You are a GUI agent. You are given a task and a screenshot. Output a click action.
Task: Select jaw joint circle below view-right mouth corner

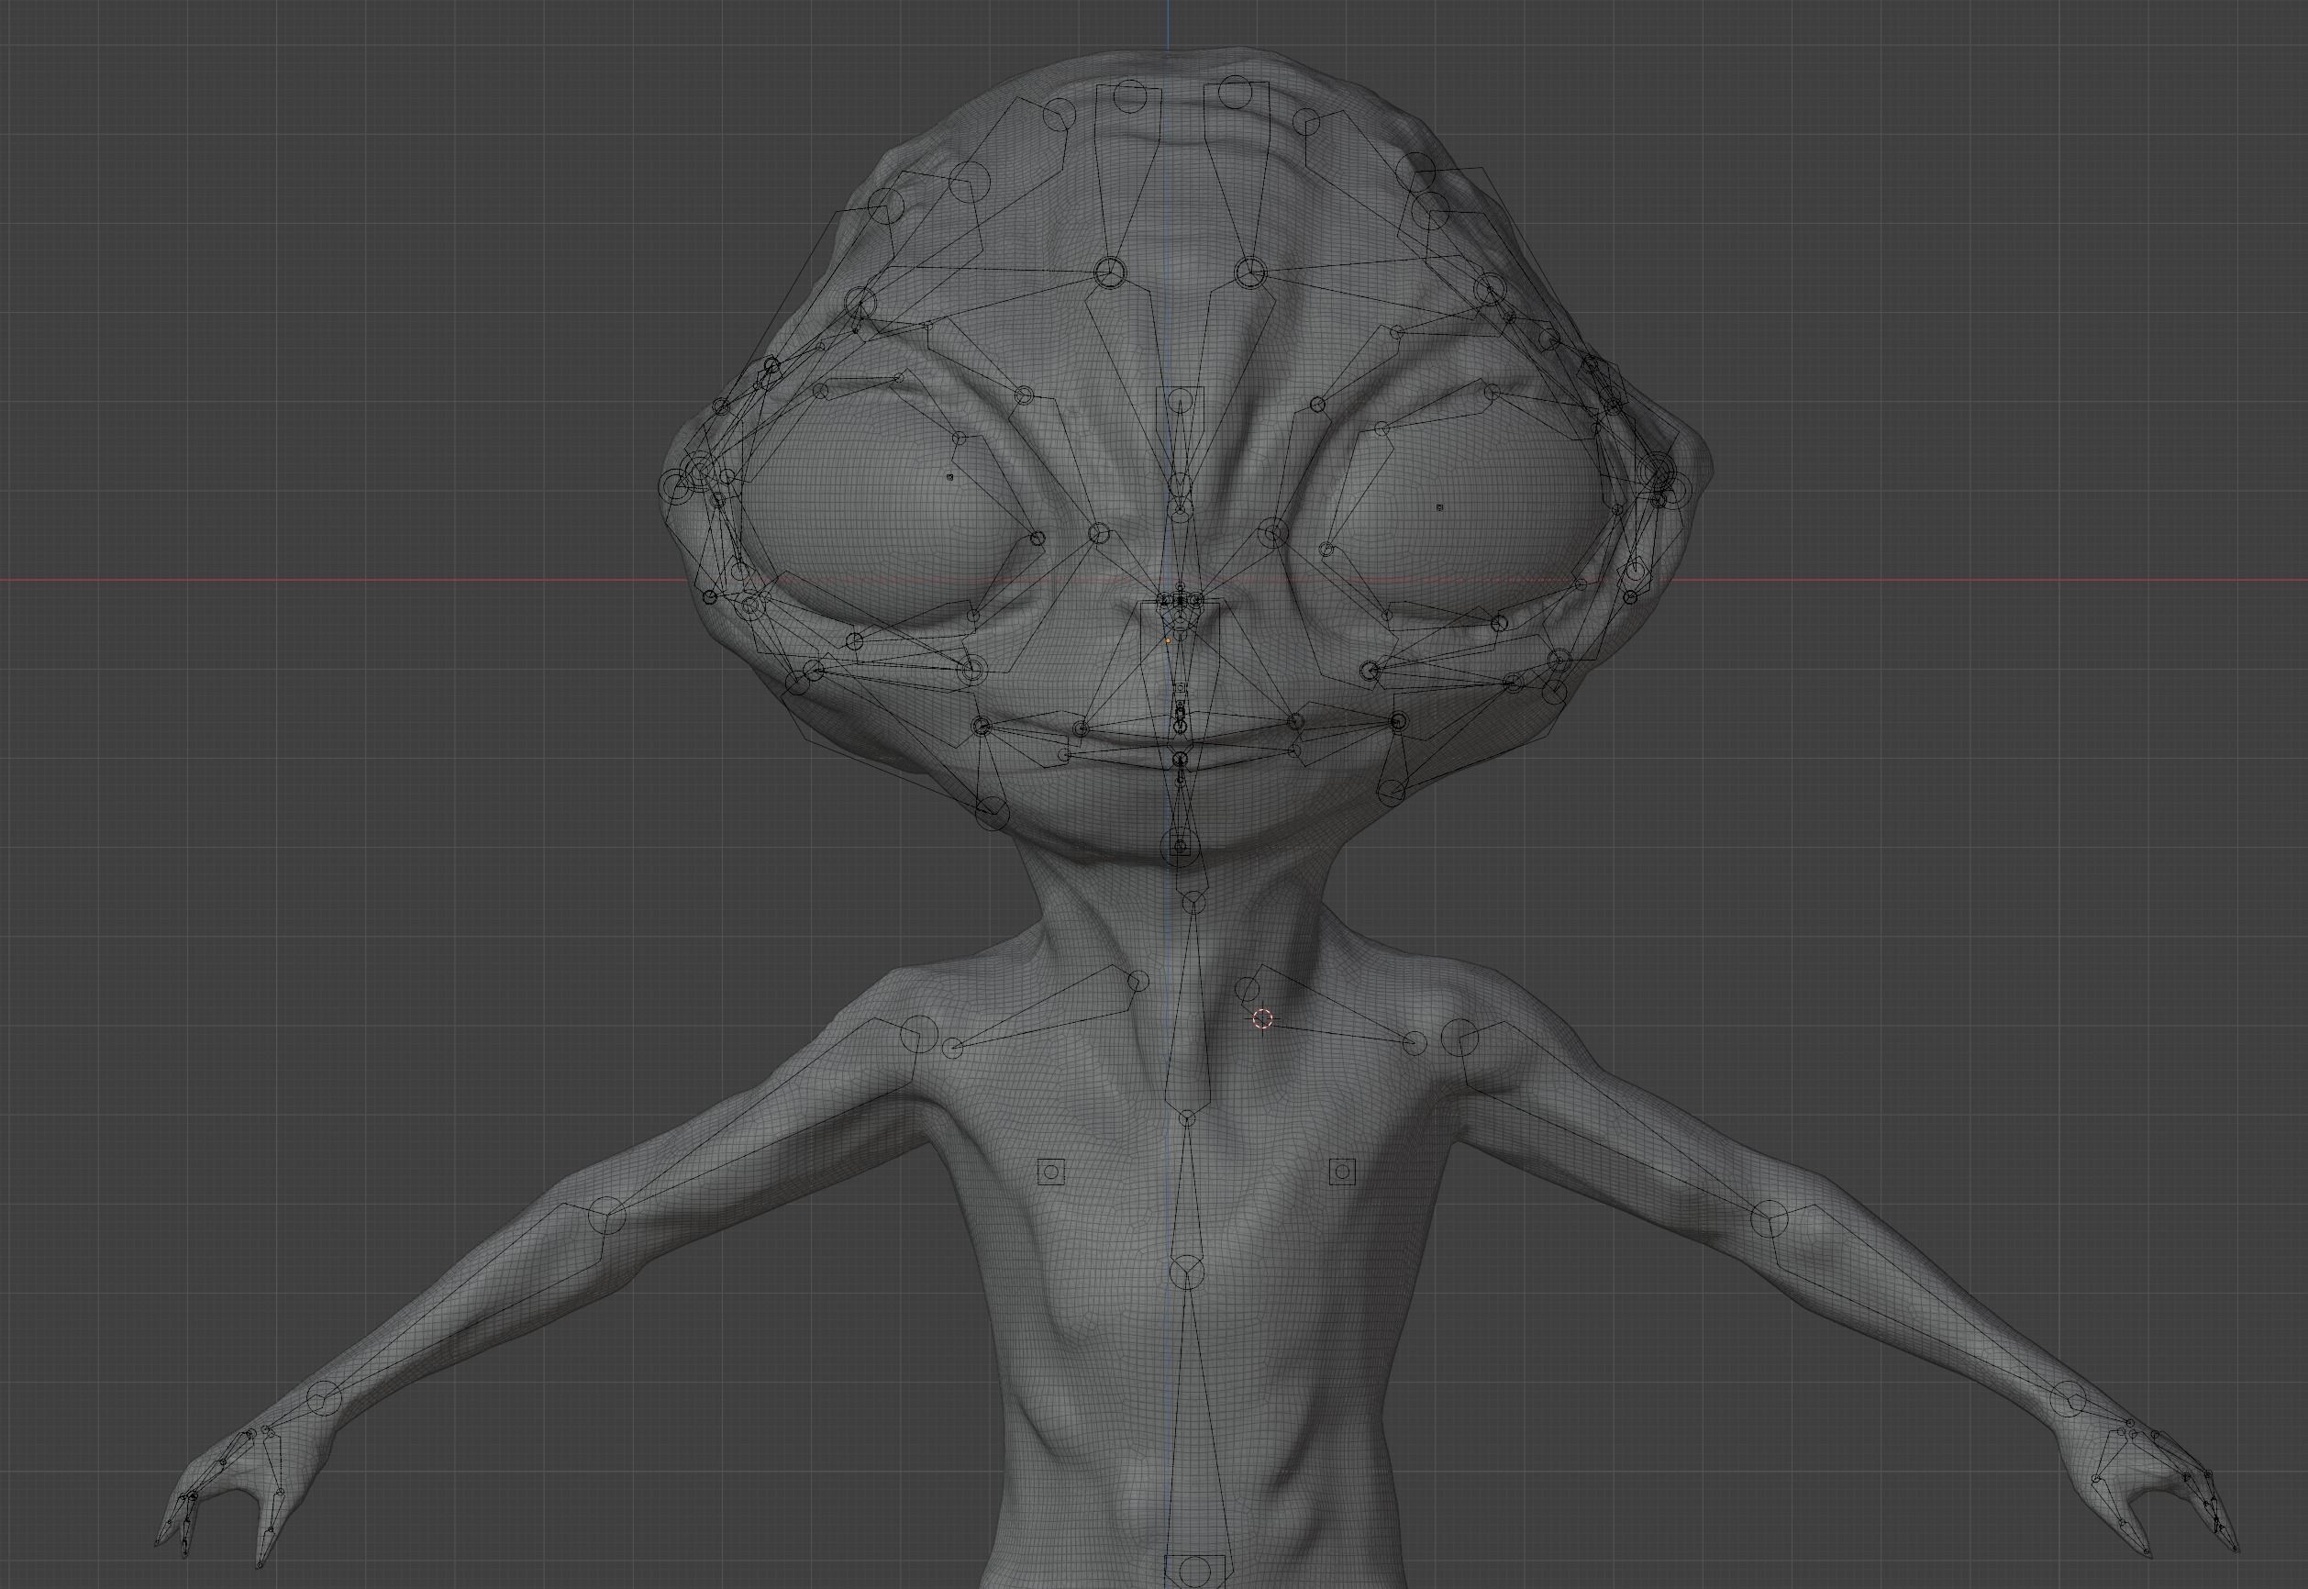tap(1390, 792)
